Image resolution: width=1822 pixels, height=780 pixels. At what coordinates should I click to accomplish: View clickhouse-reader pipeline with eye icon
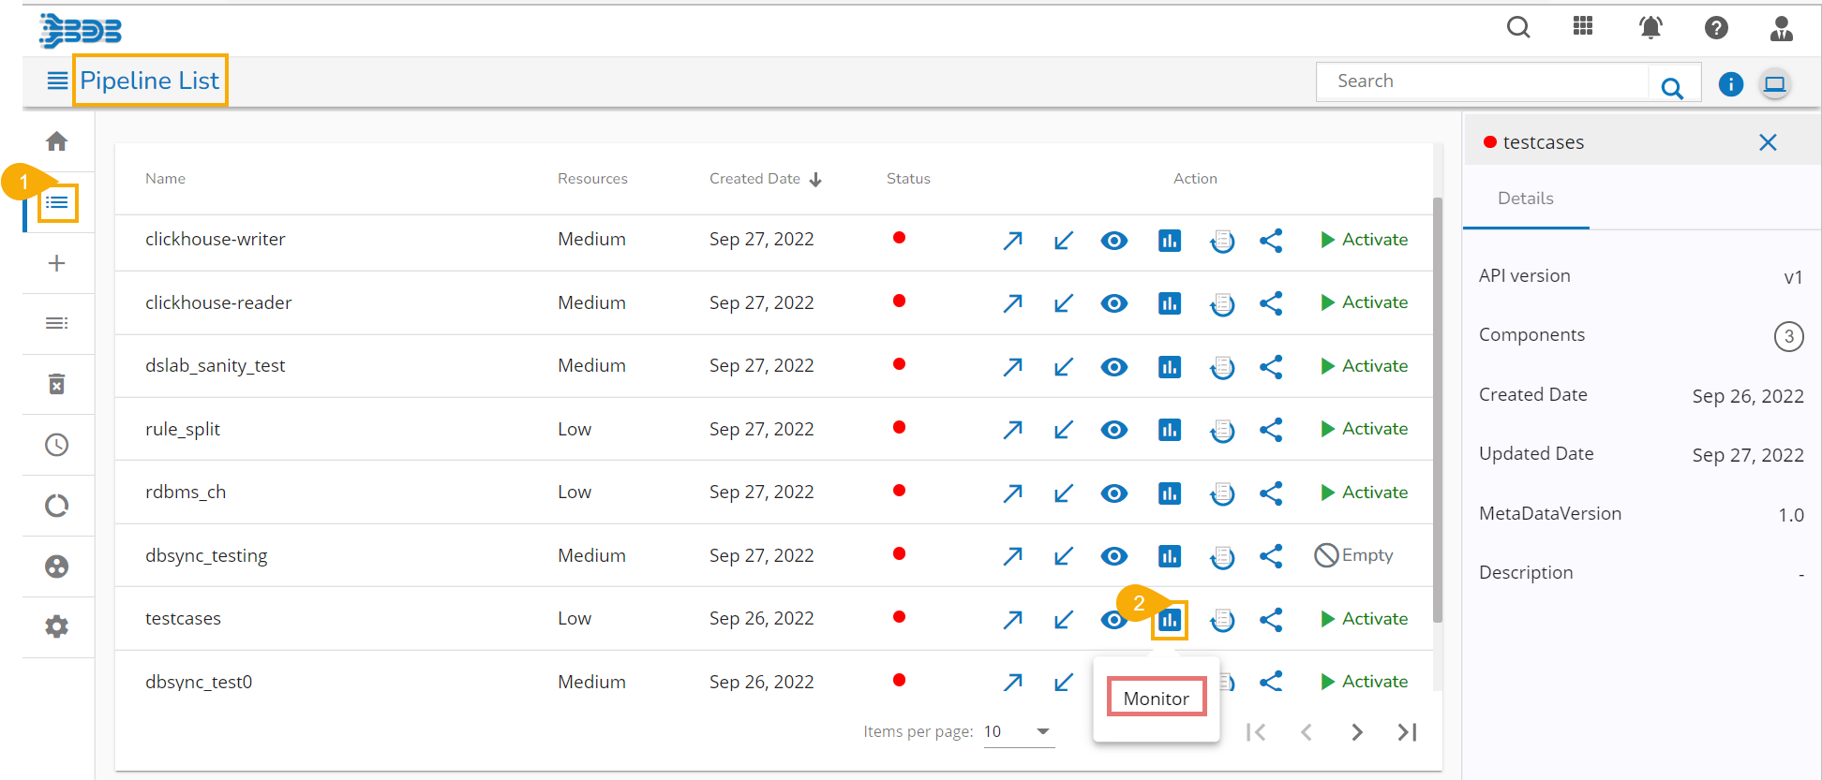[x=1113, y=303]
